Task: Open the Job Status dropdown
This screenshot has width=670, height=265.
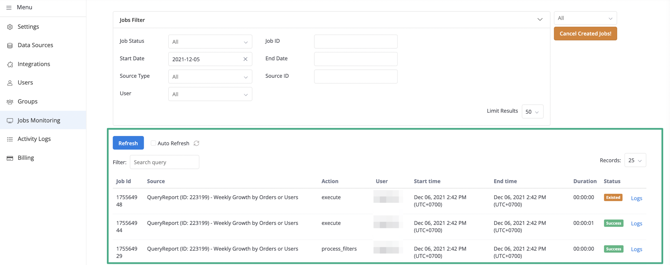Action: [x=210, y=42]
